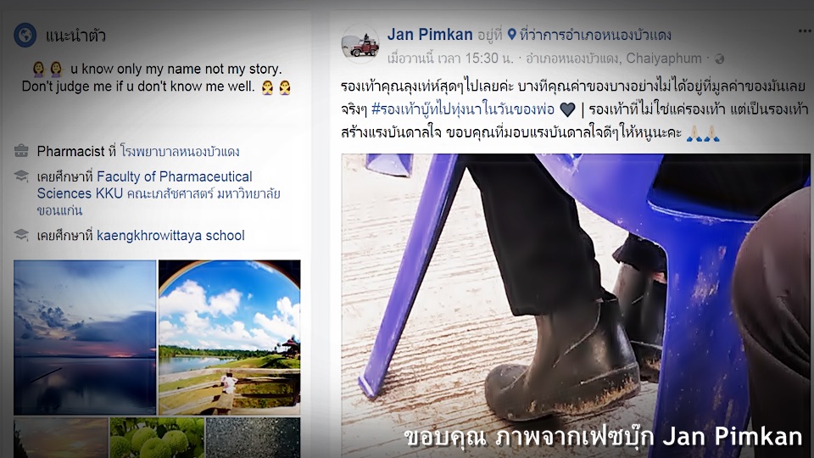Open the sunset lake photo thumbnail
The image size is (814, 458).
click(85, 337)
